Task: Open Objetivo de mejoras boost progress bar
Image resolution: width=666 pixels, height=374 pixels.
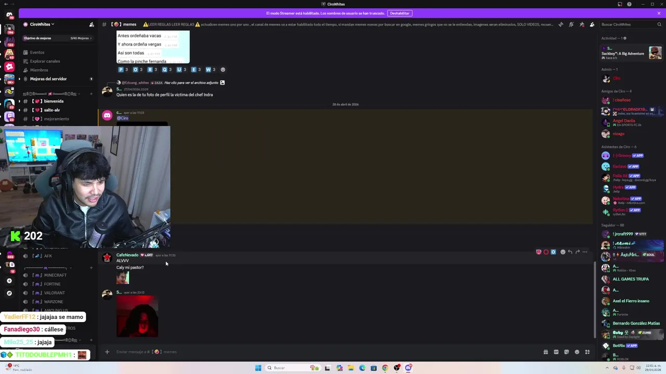Action: click(x=57, y=38)
